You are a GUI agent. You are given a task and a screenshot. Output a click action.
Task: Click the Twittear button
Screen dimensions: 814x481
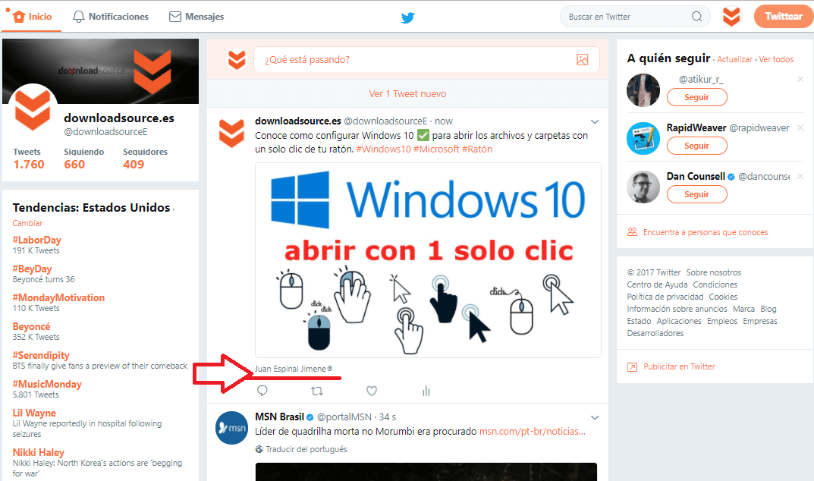(784, 17)
